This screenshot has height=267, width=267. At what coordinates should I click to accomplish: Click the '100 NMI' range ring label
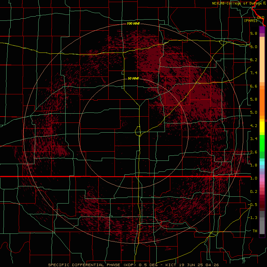click(x=133, y=23)
